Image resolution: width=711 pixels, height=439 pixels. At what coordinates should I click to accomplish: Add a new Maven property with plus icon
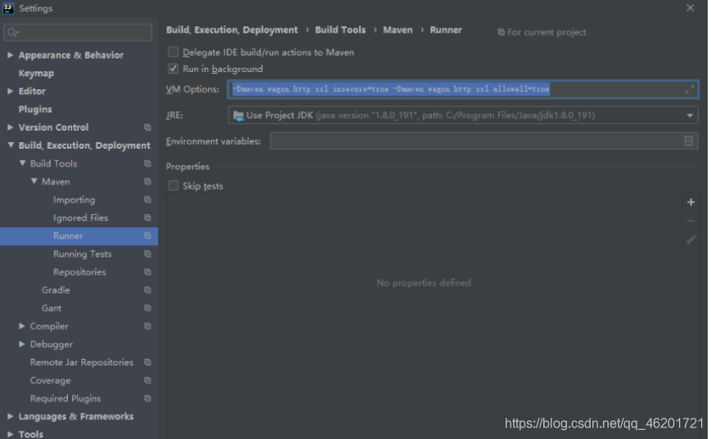pos(691,202)
